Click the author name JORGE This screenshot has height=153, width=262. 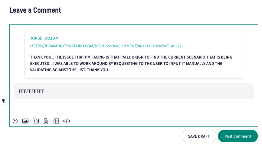point(36,38)
